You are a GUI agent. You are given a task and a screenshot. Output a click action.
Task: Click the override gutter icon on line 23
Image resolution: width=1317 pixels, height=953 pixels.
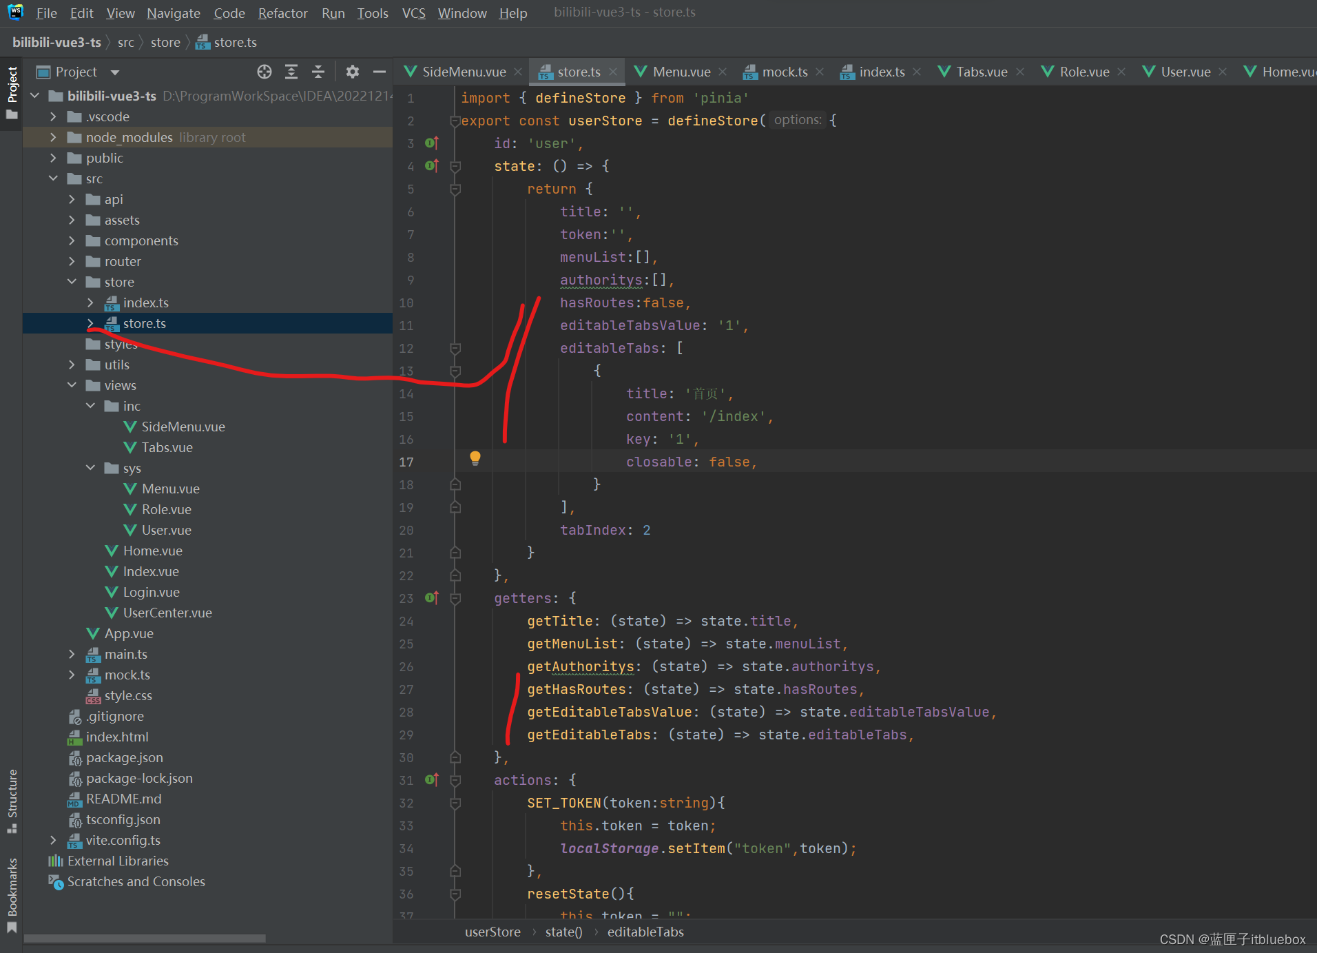click(432, 597)
